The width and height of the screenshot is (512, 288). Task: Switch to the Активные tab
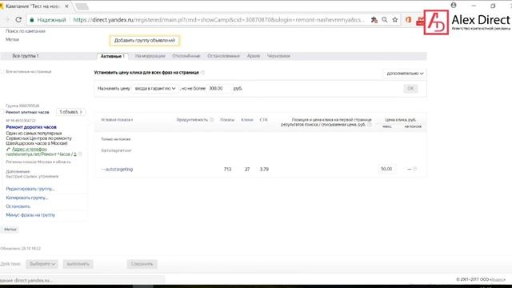pos(112,56)
